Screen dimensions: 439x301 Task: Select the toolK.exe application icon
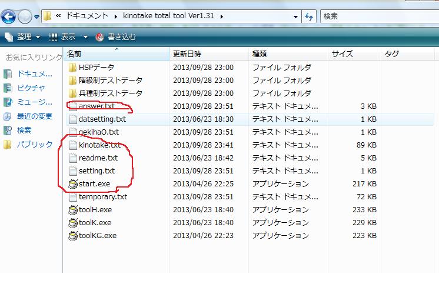[73, 223]
